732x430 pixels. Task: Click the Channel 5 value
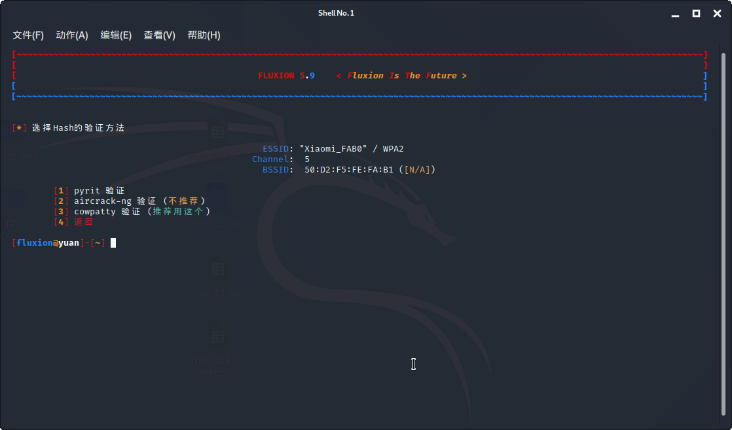click(306, 159)
